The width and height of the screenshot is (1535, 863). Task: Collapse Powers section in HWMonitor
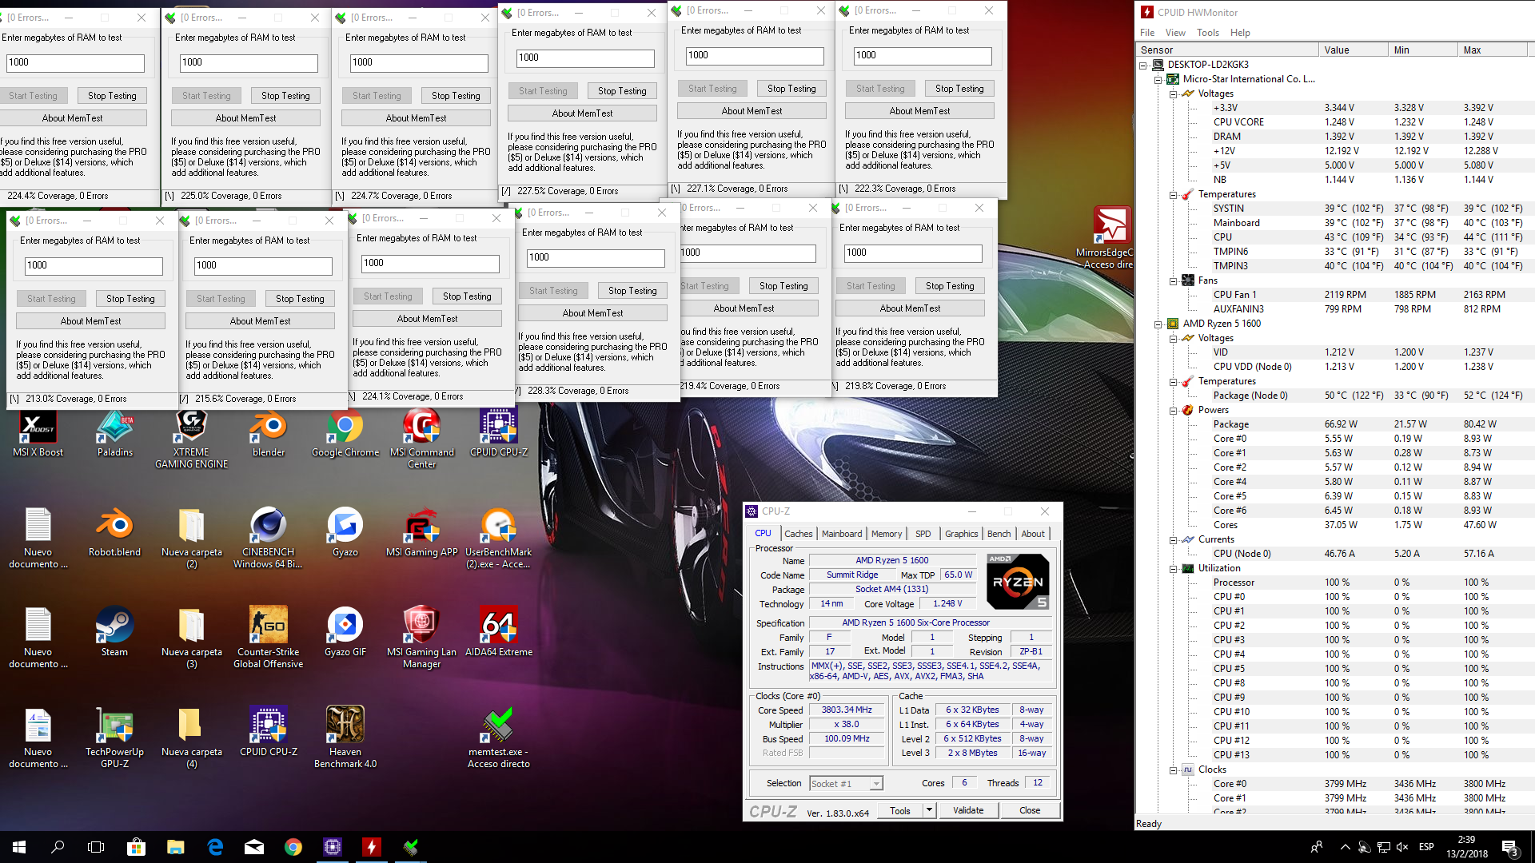[1173, 411]
